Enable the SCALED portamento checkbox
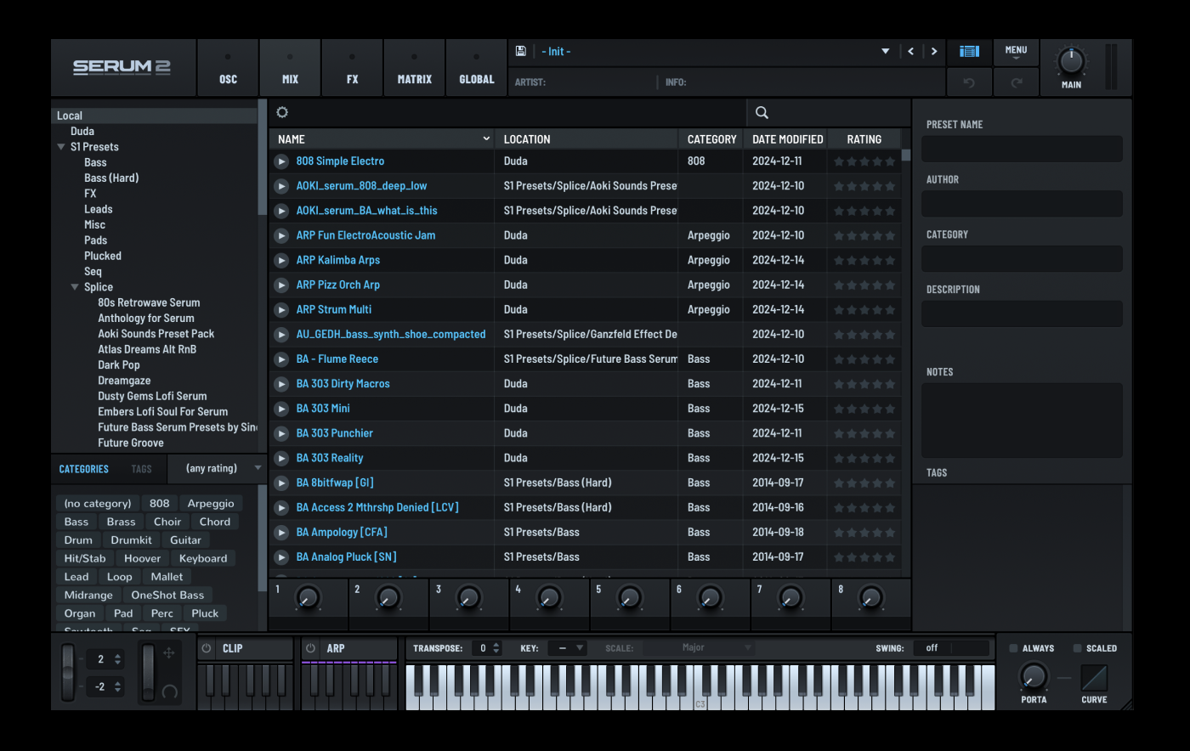The height and width of the screenshot is (751, 1190). tap(1077, 648)
